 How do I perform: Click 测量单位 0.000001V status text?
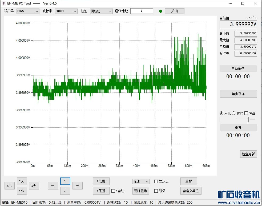click(x=84, y=203)
